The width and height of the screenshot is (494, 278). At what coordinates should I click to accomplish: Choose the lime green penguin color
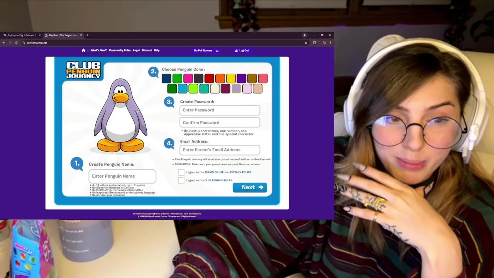click(193, 89)
